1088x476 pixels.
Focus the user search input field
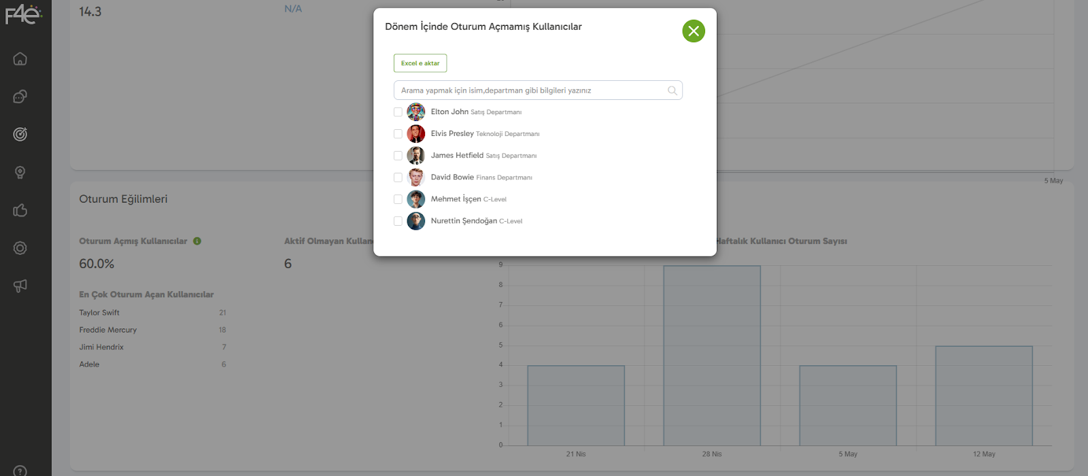[530, 90]
